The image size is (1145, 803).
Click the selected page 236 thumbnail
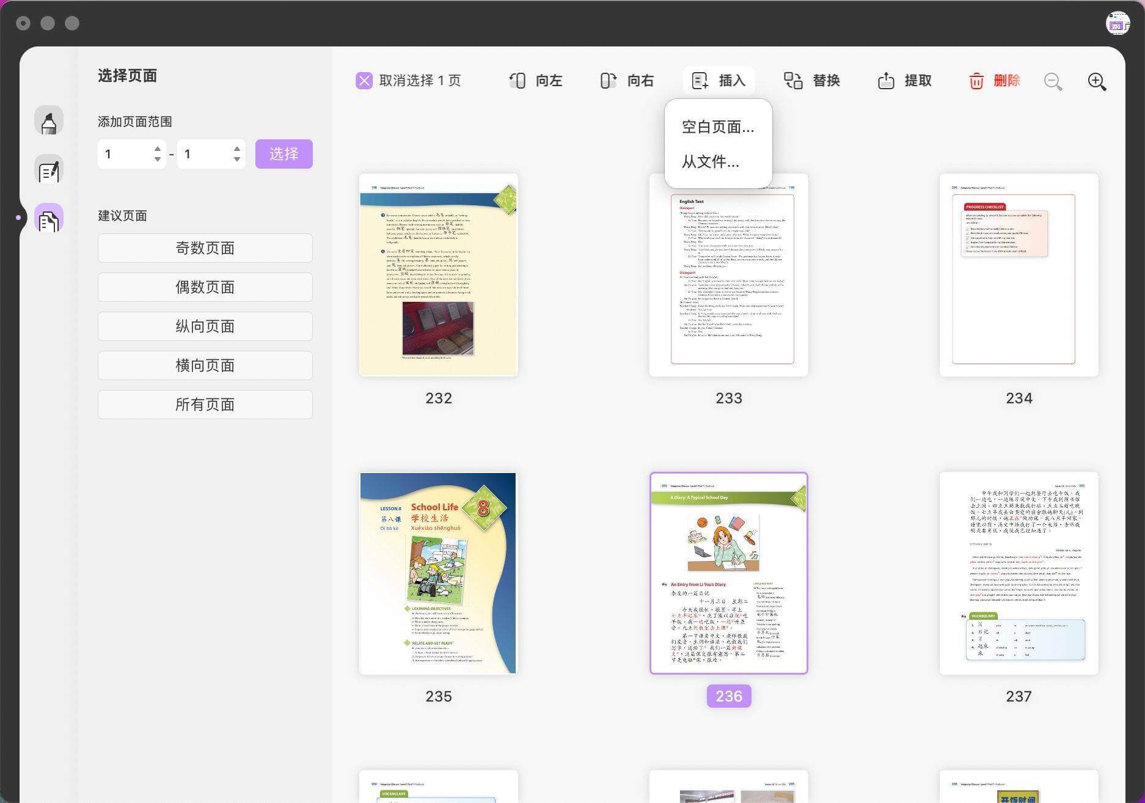tap(729, 573)
